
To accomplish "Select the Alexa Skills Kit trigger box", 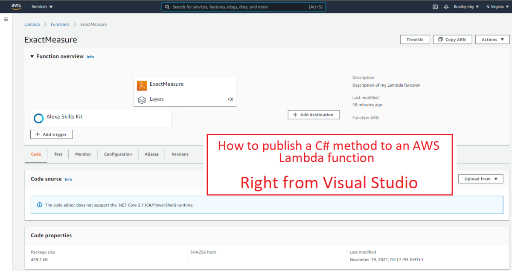I will tap(101, 118).
